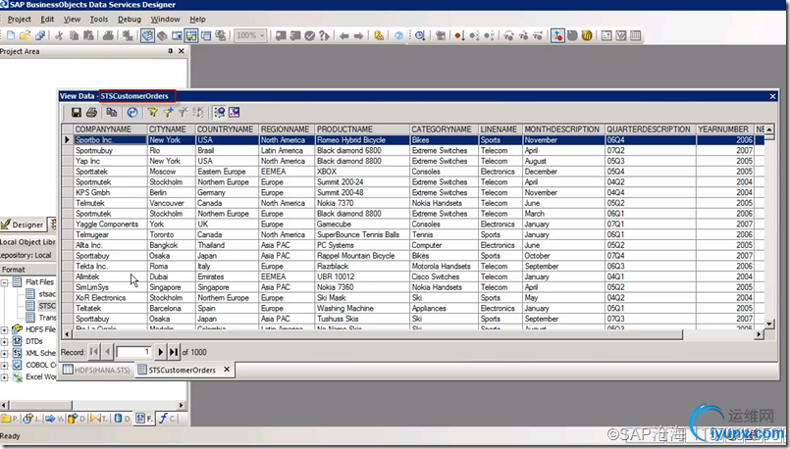
Task: Click the Copy icon in View Data toolbar
Action: (112, 113)
